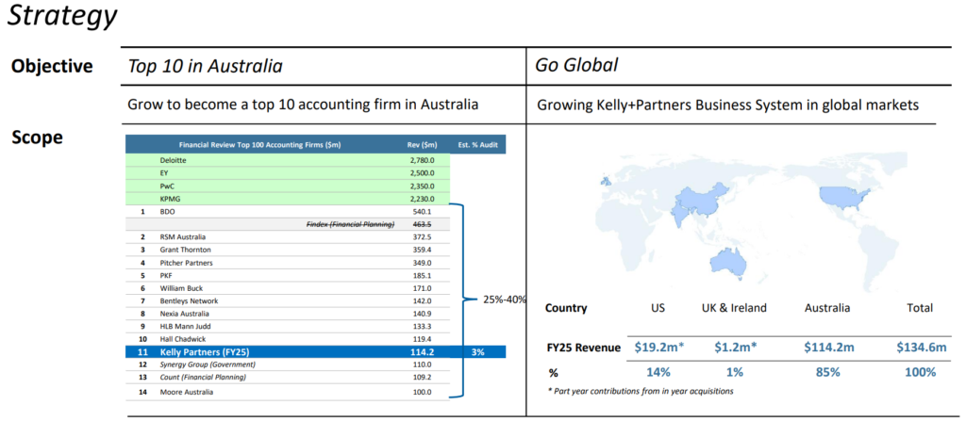This screenshot has height=421, width=966.
Task: Click the total revenue figure $134.6m
Action: (921, 348)
